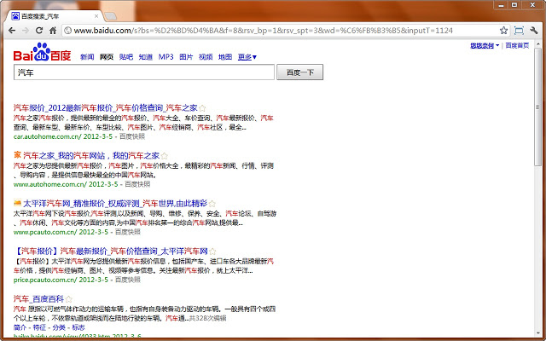Favorite the 太平洋汽车网 result star

click(x=212, y=204)
